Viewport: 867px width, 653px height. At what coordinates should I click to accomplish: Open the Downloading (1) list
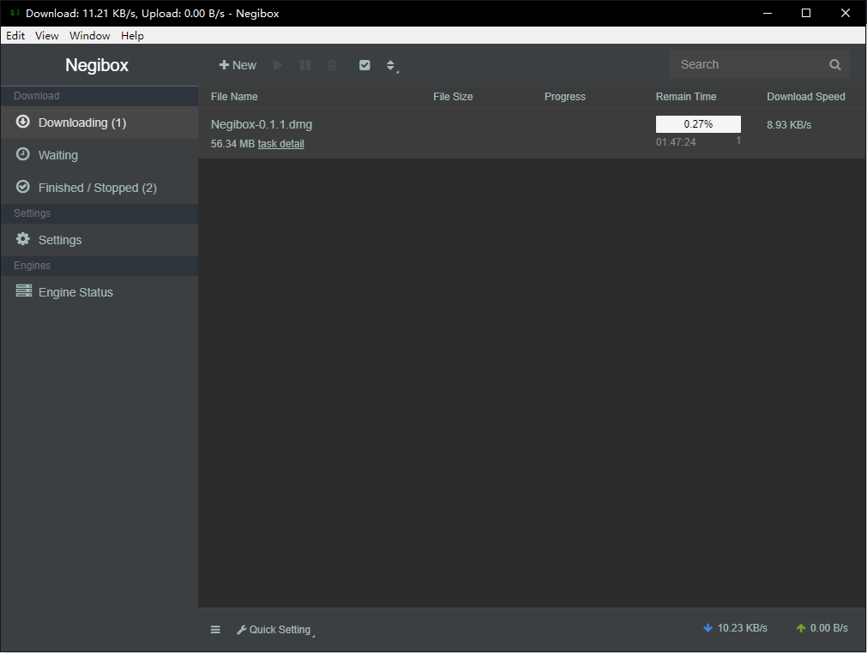click(x=99, y=123)
